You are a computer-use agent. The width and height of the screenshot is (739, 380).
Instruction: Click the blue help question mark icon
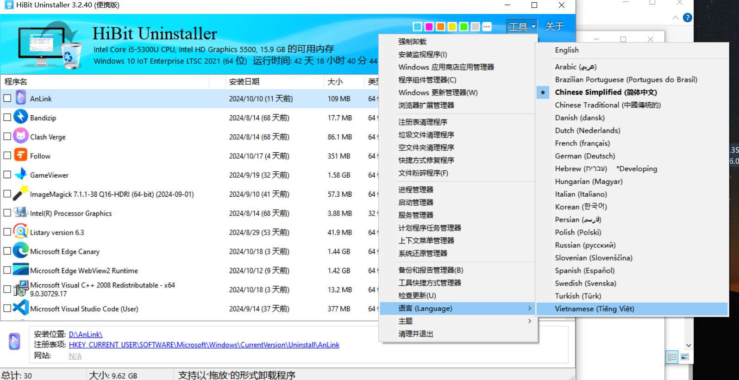point(688,18)
